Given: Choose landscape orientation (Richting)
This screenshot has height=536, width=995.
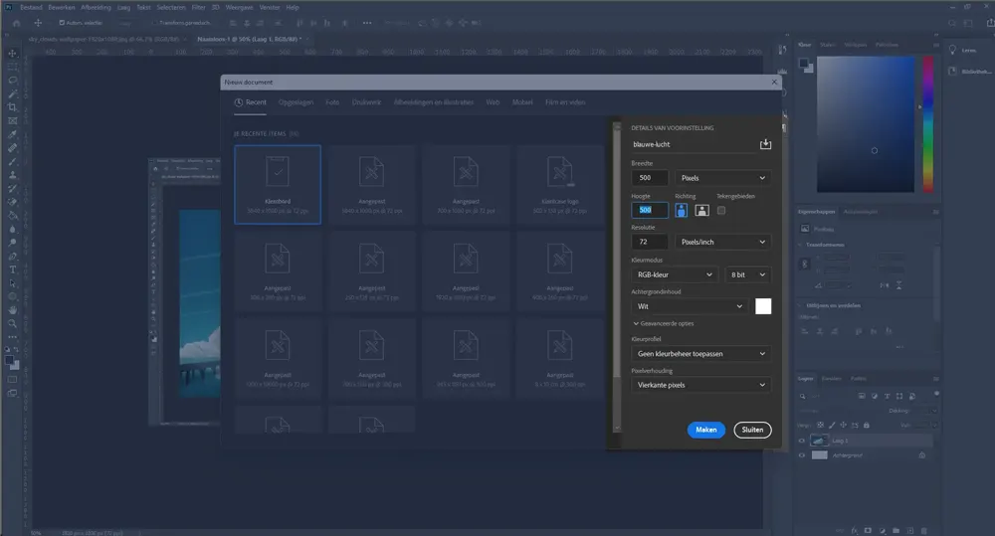Looking at the screenshot, I should point(701,210).
